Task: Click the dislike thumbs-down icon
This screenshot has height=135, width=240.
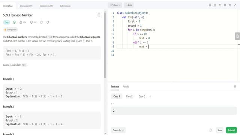Action: pyautogui.click(x=31, y=22)
